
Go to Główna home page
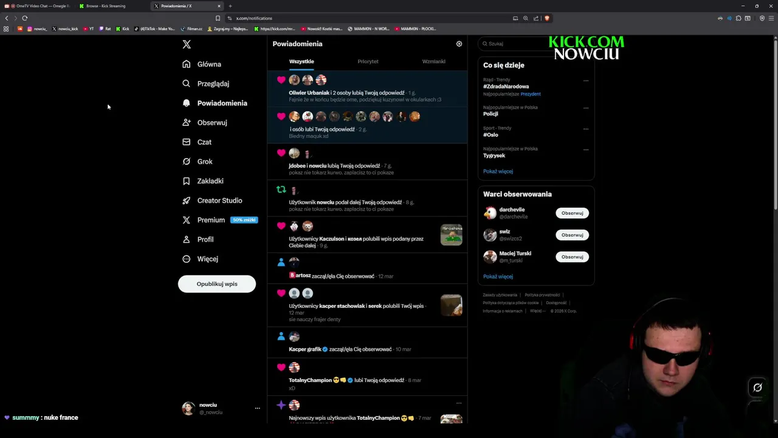(202, 64)
